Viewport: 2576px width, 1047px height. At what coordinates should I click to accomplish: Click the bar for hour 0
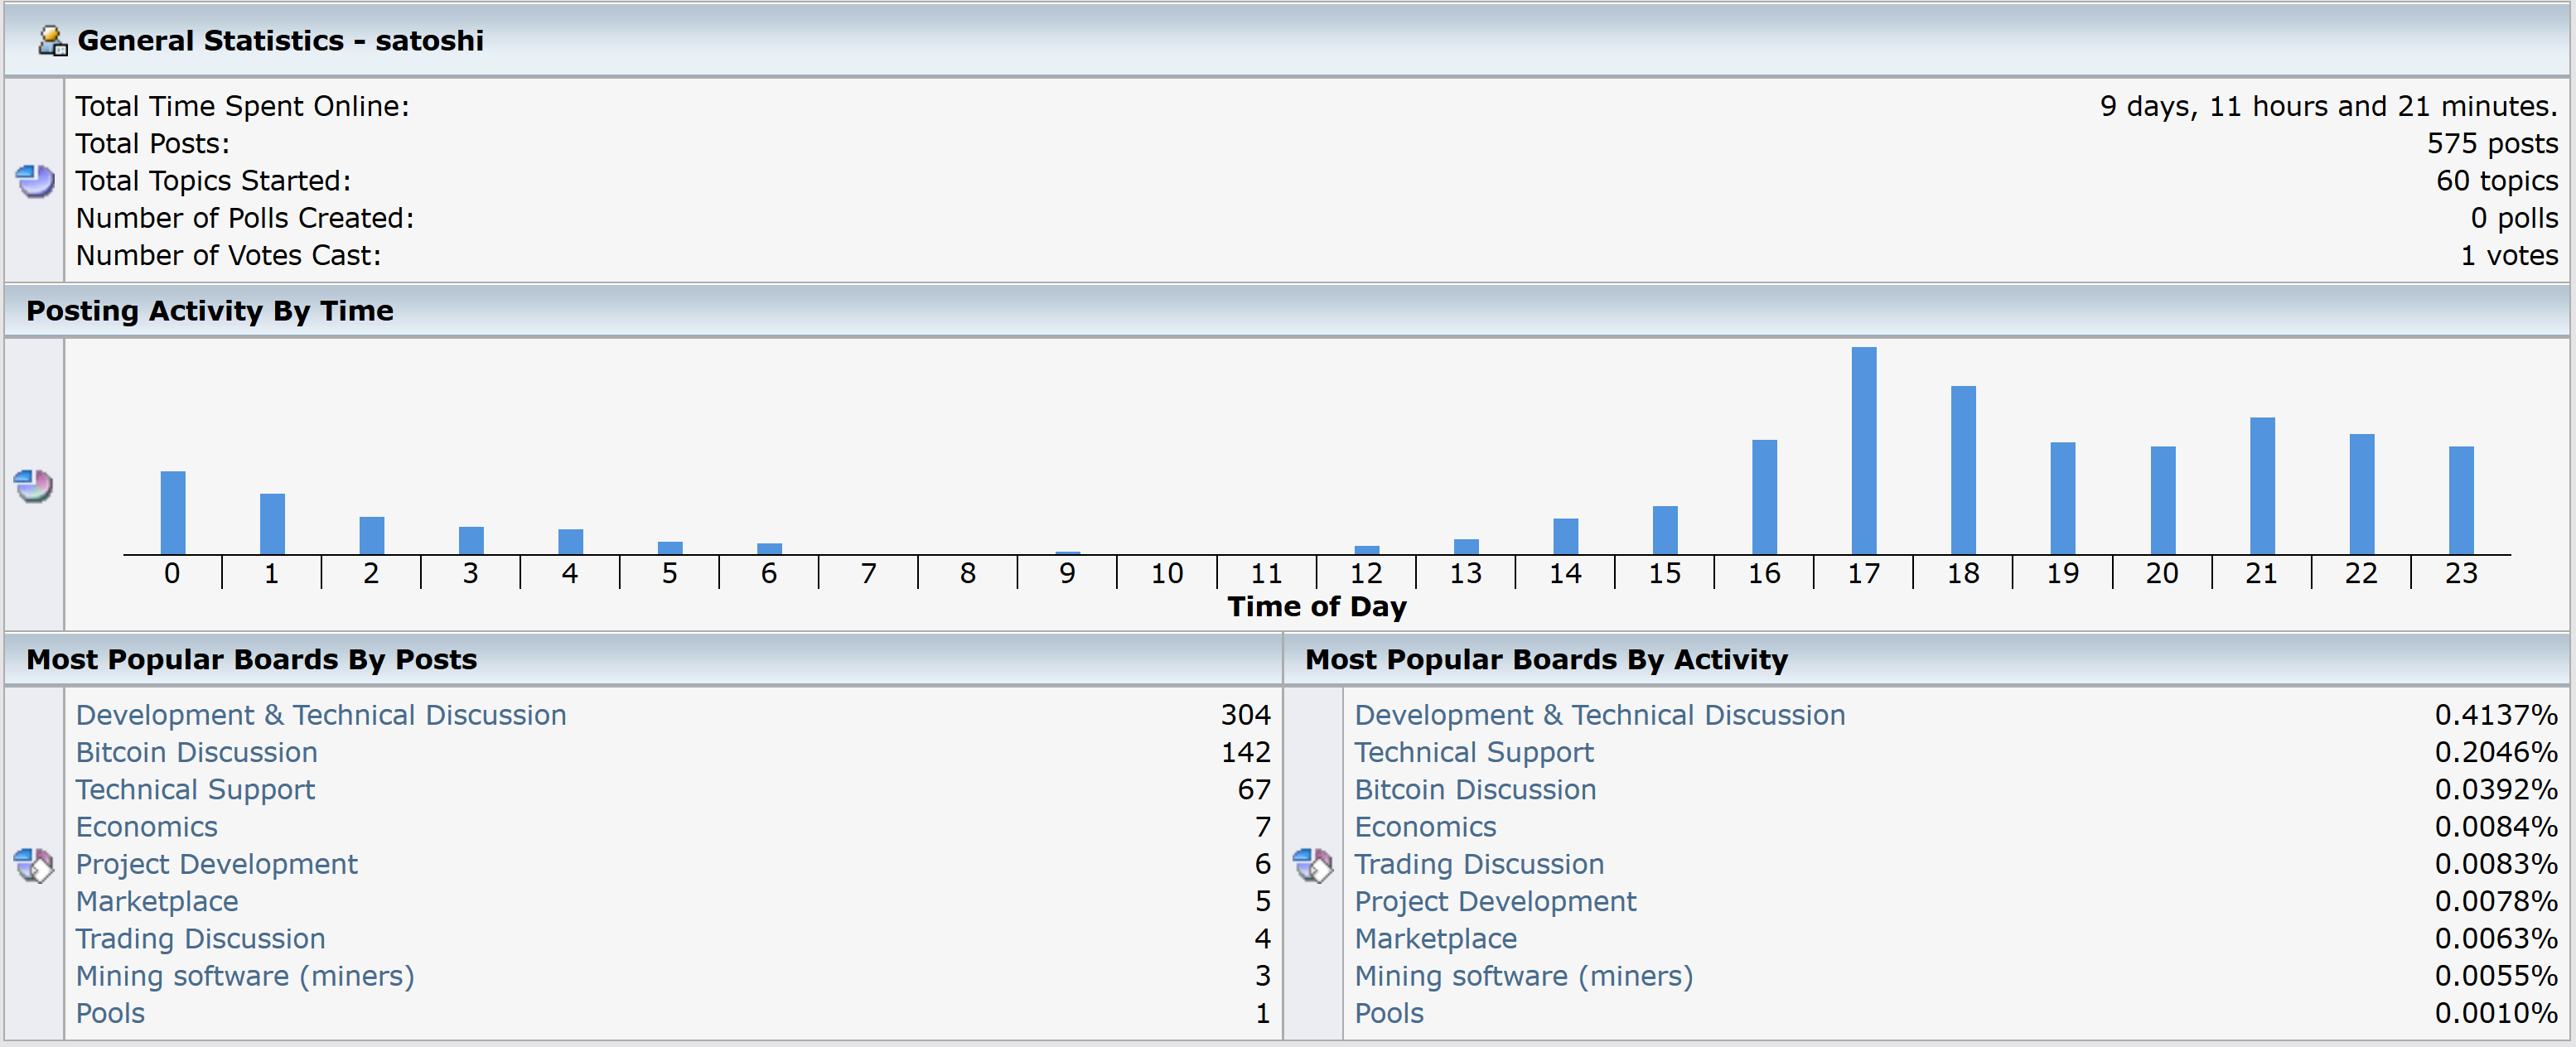click(173, 513)
